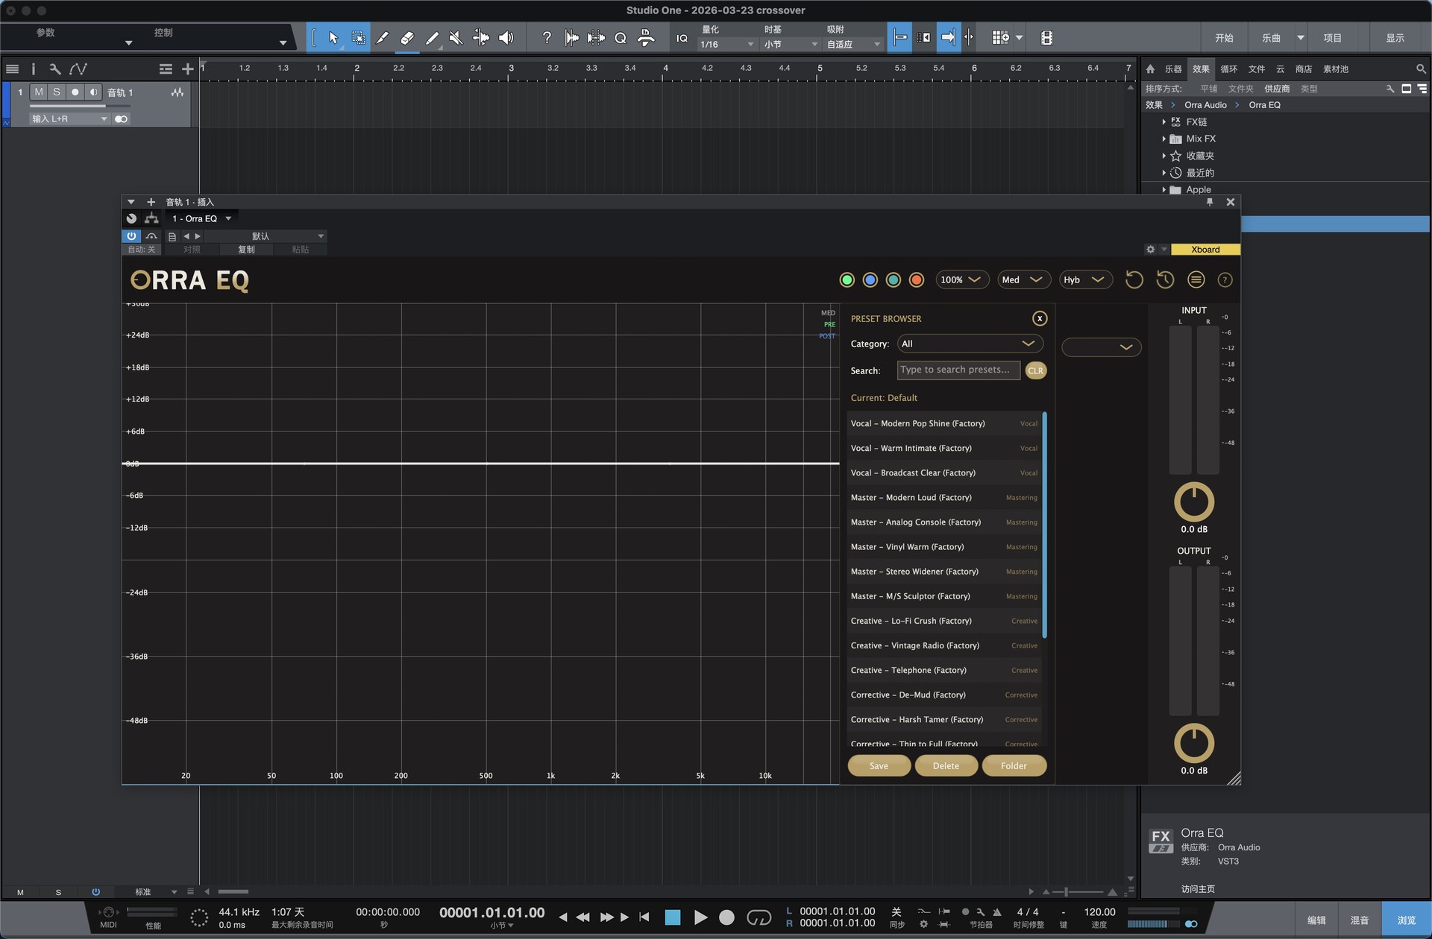Select the Arrow tool
This screenshot has width=1432, height=939.
[x=333, y=38]
